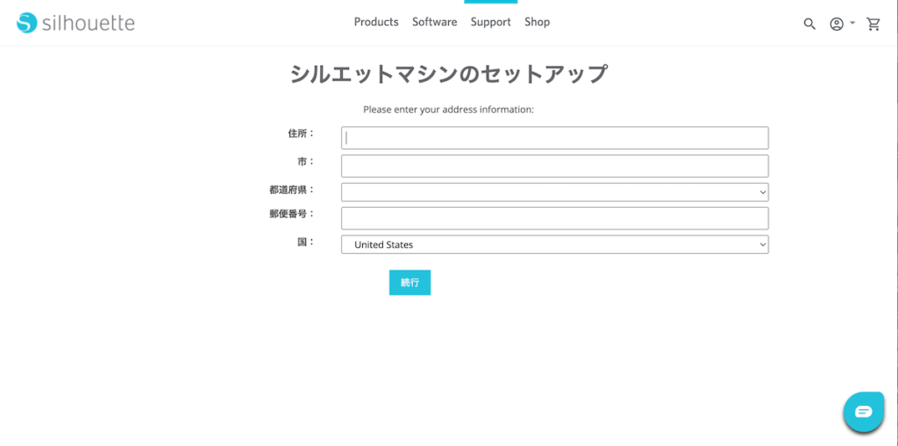This screenshot has width=898, height=446.
Task: Open the 国 country dropdown showing United States
Action: coord(554,244)
